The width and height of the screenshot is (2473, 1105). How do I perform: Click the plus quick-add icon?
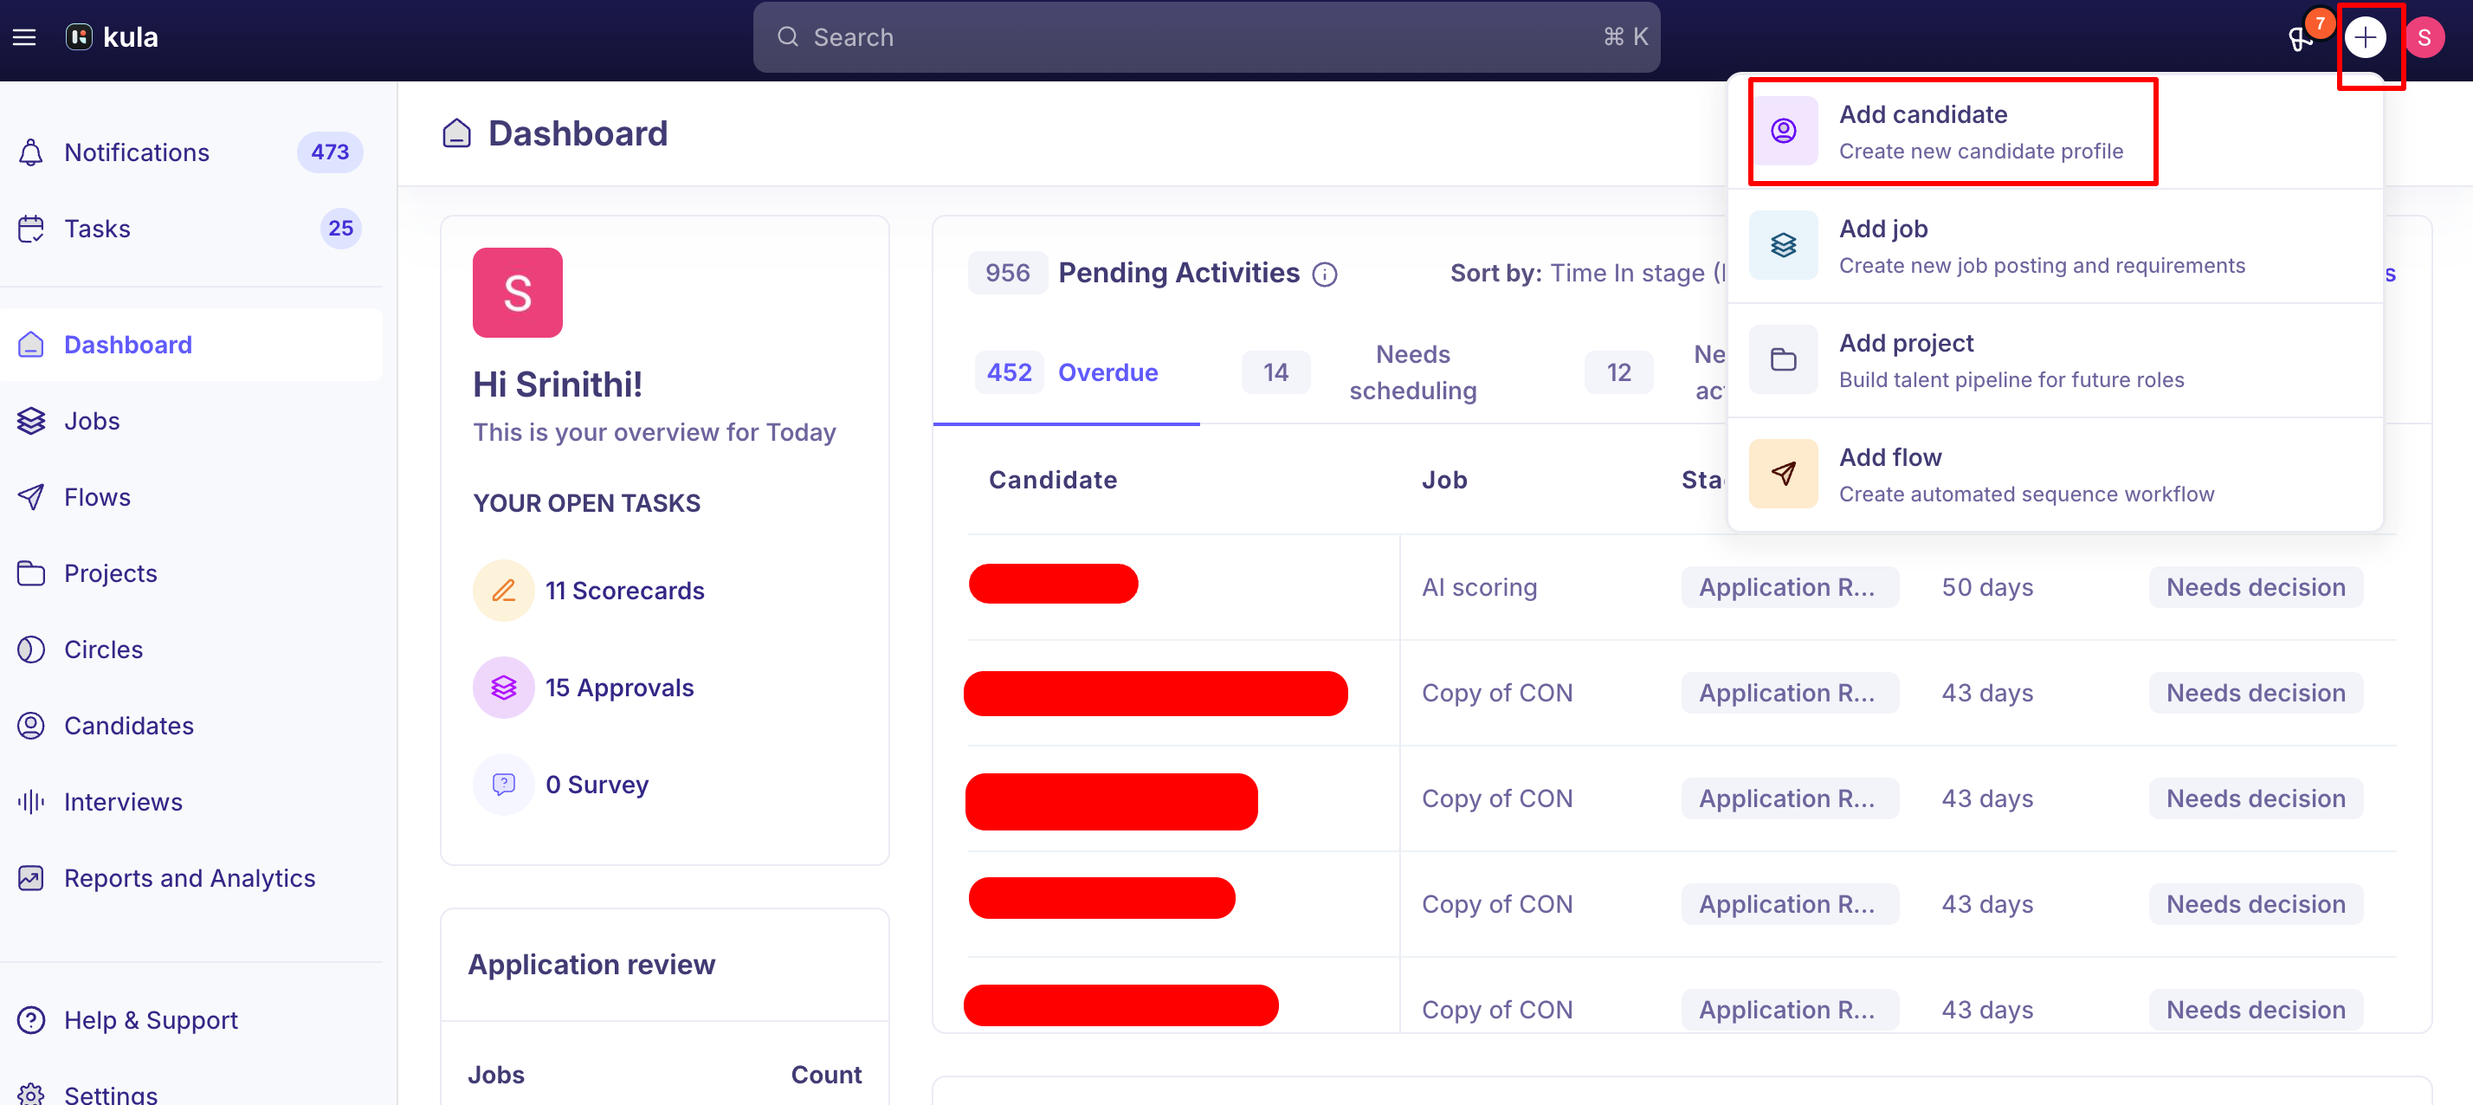click(x=2365, y=37)
